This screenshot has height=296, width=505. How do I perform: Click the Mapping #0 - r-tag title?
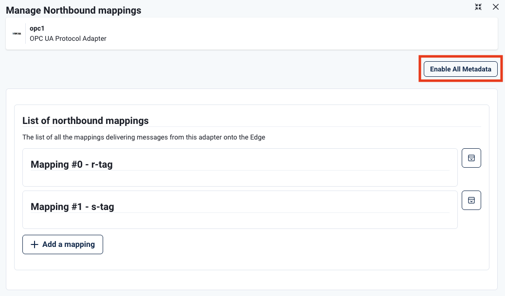click(x=71, y=164)
